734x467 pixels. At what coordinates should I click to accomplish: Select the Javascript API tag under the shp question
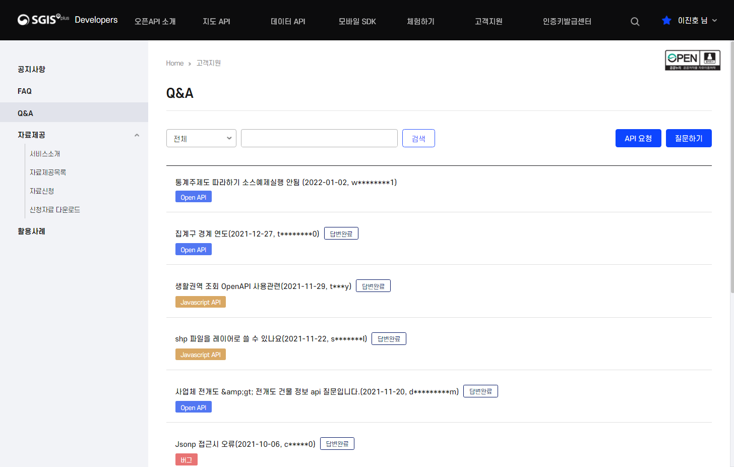[200, 354]
